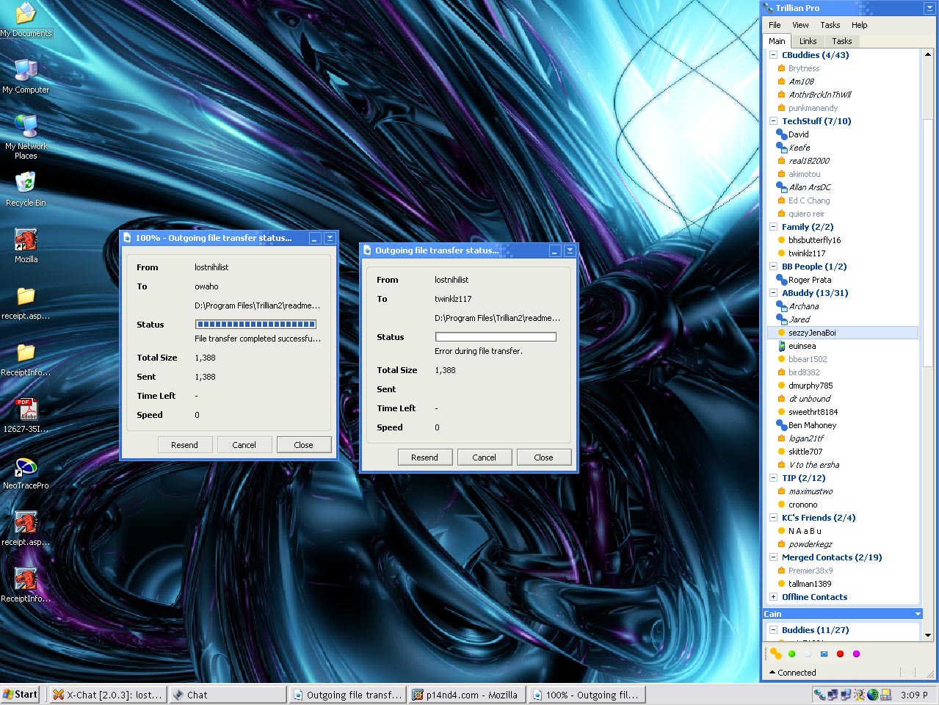Click the green status ball icon
The height and width of the screenshot is (705, 939).
[x=791, y=654]
